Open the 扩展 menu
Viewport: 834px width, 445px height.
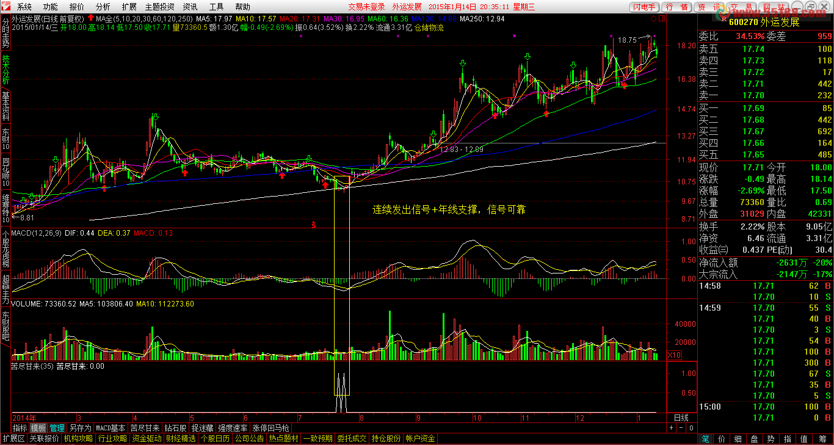coord(129,7)
